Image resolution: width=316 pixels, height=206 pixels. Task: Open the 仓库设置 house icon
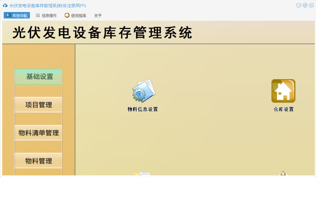click(x=283, y=91)
